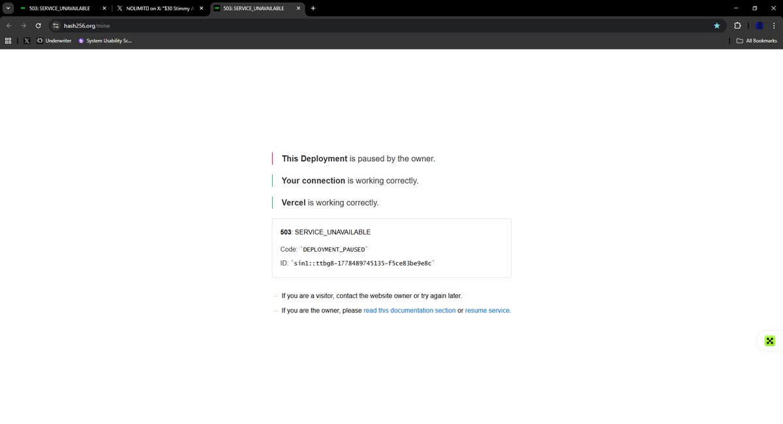Open the All Bookmarks folder
The height and width of the screenshot is (424, 783).
[x=757, y=40]
